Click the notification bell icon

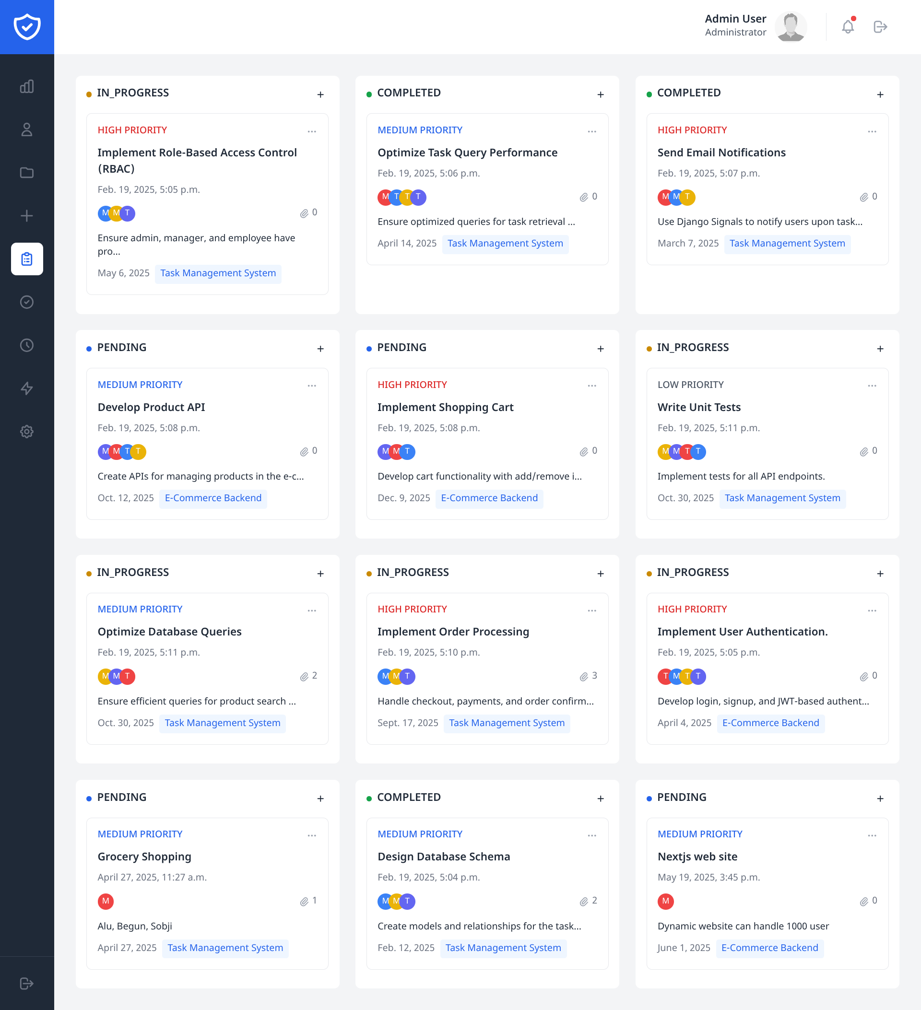click(x=847, y=26)
